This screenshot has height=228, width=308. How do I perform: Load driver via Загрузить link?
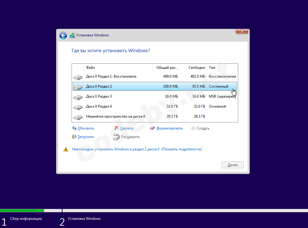(x=86, y=137)
